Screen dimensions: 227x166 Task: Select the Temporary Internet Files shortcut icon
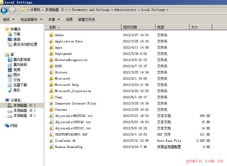click(51, 103)
